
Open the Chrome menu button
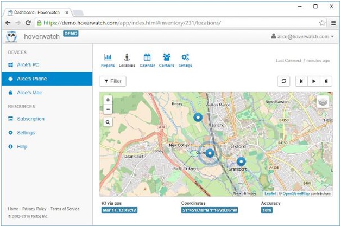coord(333,23)
